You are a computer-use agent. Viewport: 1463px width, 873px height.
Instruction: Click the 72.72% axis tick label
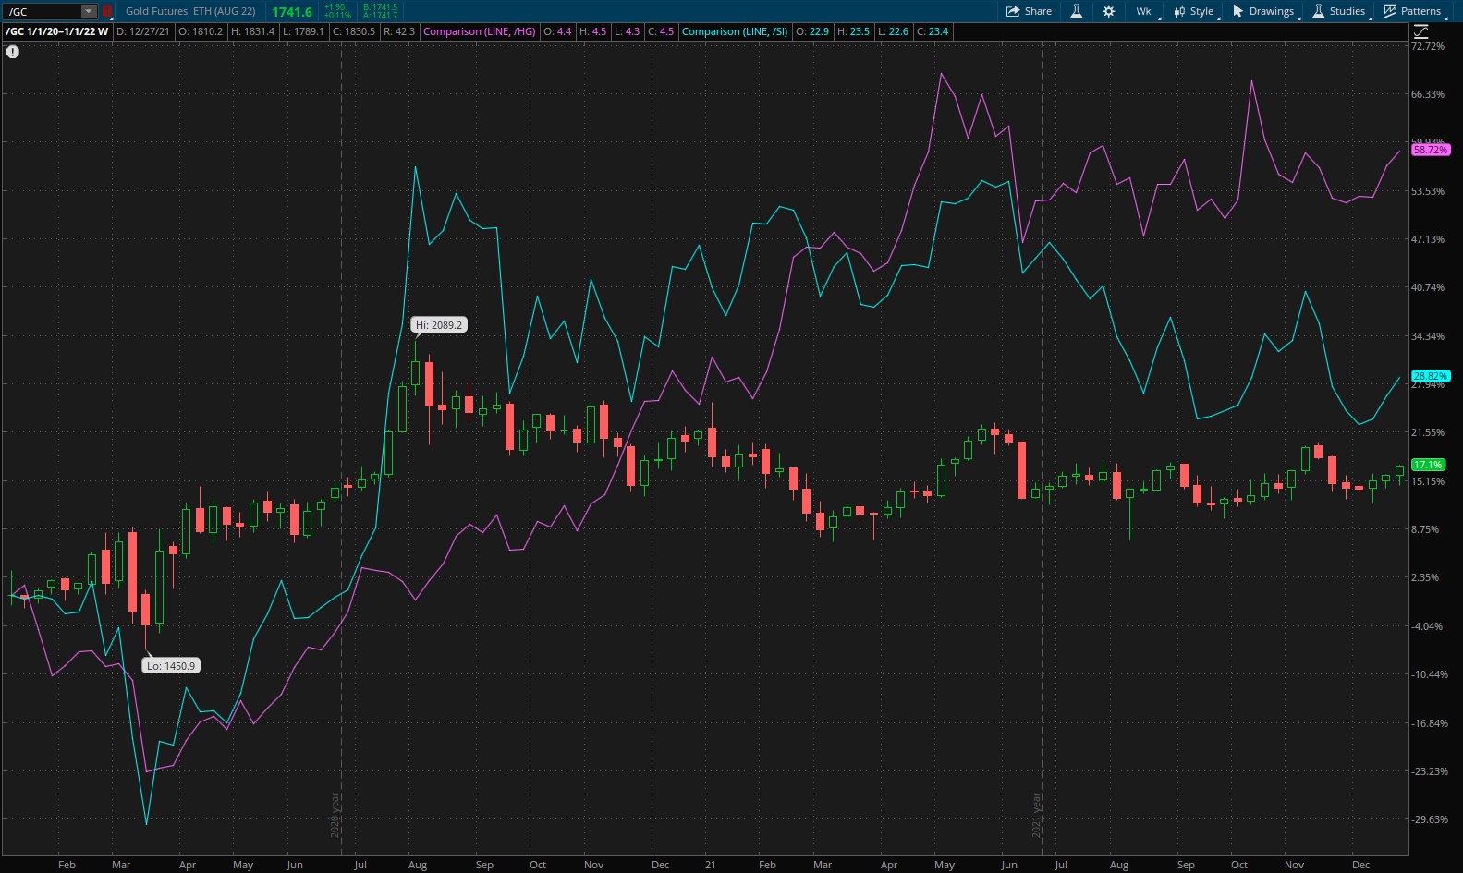point(1428,46)
